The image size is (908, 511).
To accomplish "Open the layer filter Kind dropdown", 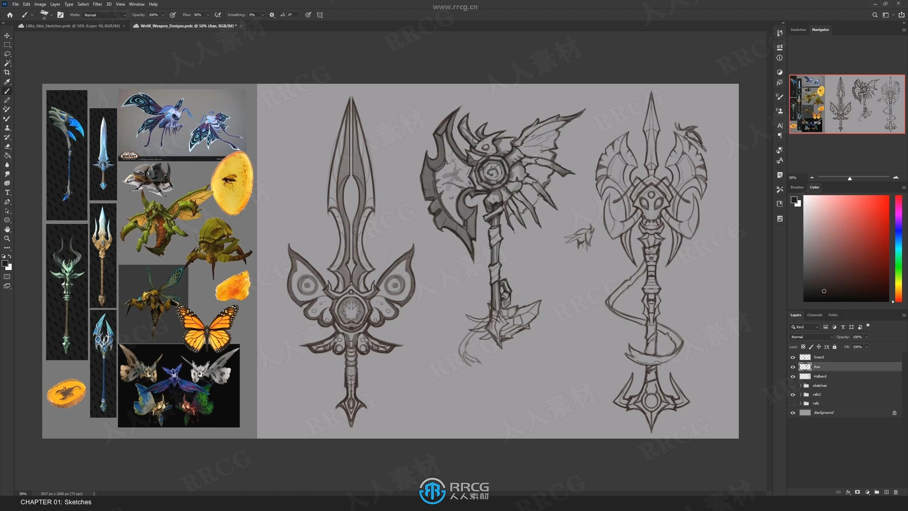I will (x=804, y=327).
